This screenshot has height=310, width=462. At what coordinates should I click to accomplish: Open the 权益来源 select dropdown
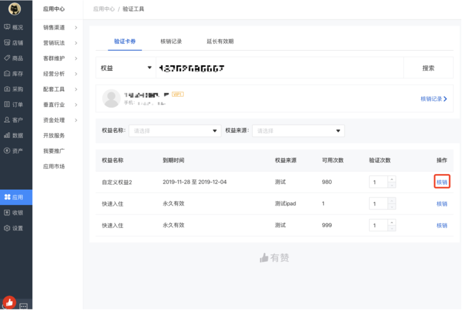pyautogui.click(x=298, y=131)
